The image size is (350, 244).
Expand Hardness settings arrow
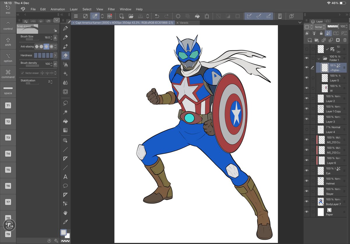pyautogui.click(x=55, y=55)
